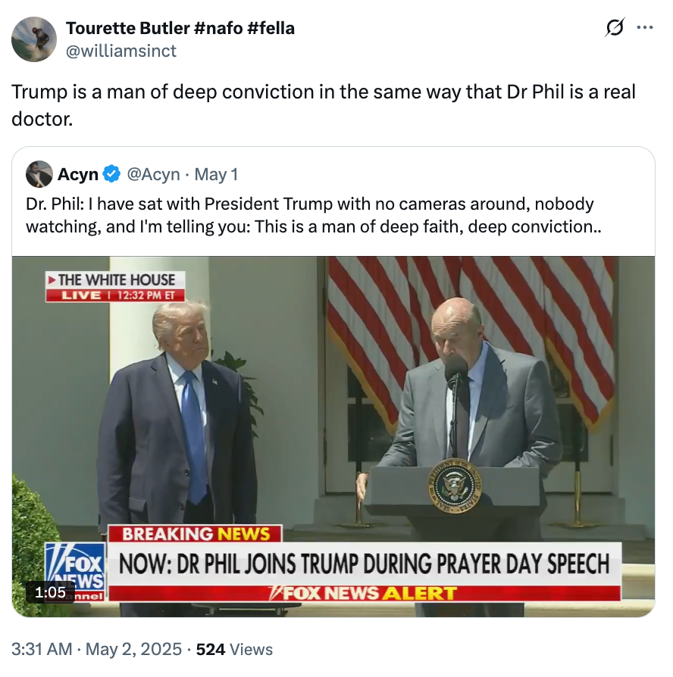Viewport: 673px width, 677px height.
Task: Click the verified badge next to Acyn
Action: (x=111, y=174)
